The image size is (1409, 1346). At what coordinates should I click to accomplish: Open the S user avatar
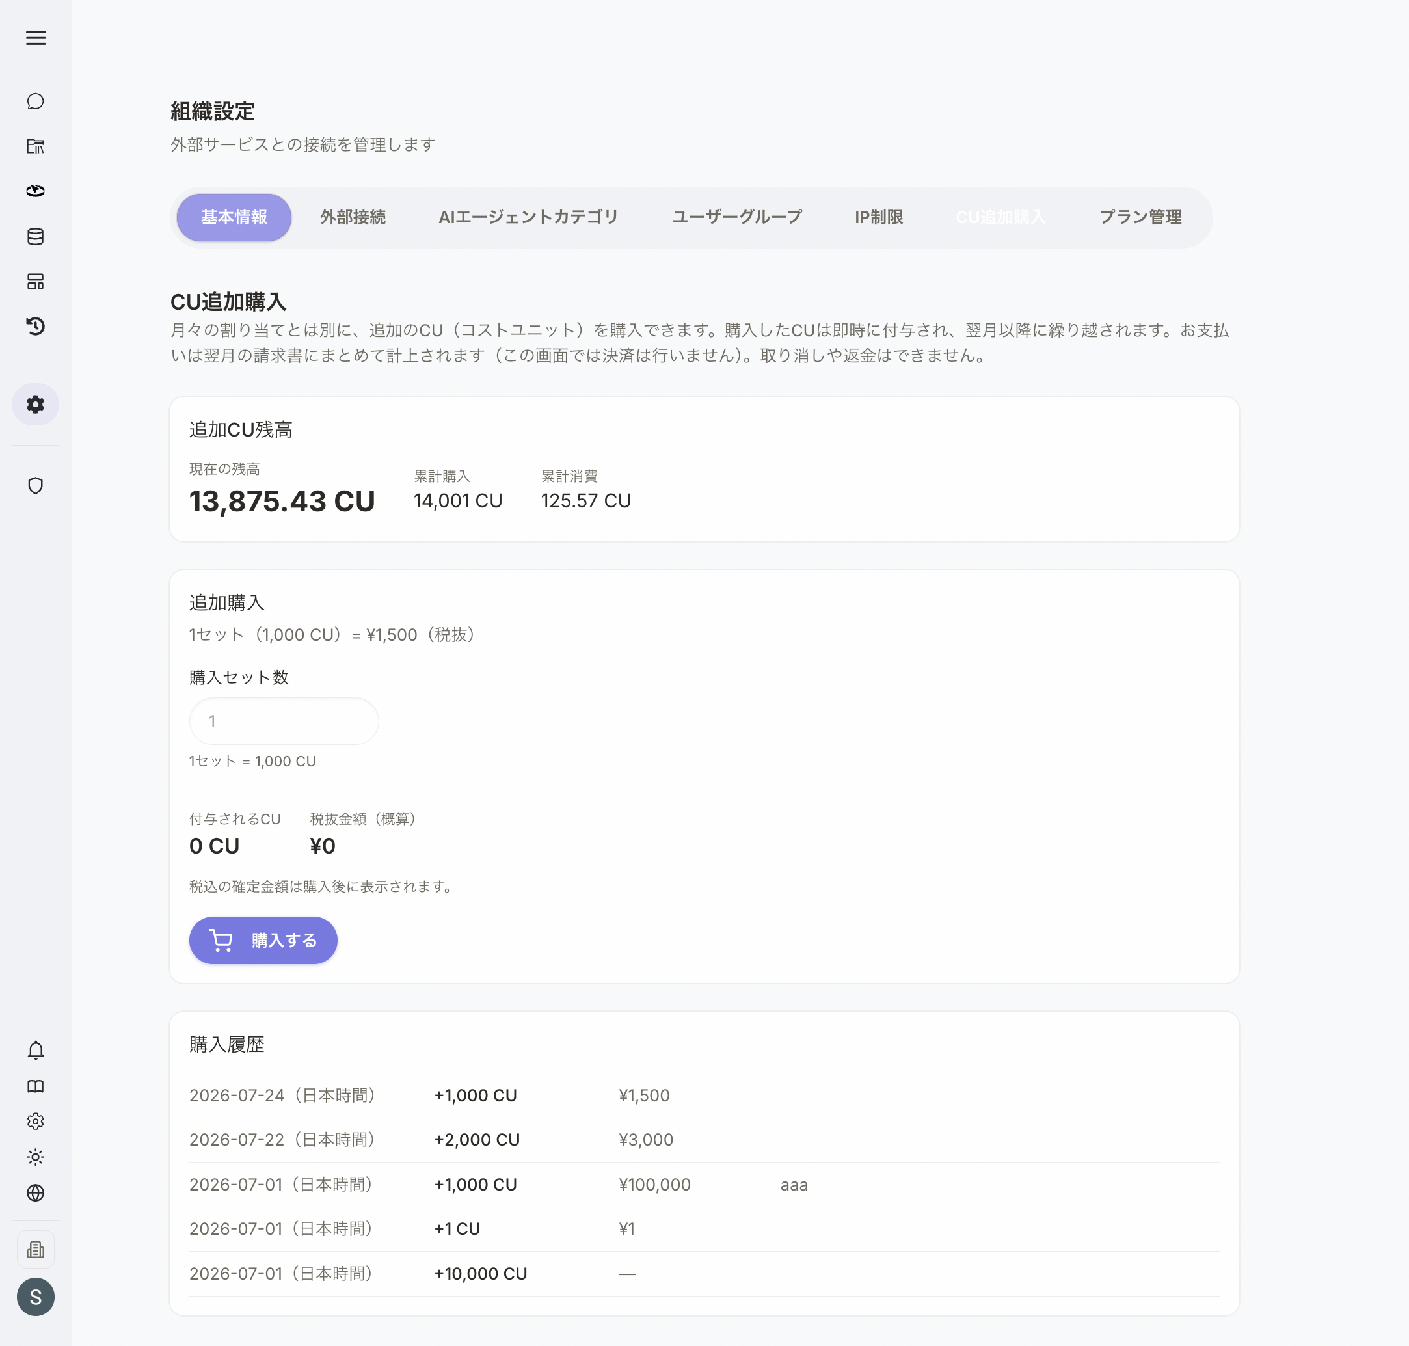(35, 1297)
